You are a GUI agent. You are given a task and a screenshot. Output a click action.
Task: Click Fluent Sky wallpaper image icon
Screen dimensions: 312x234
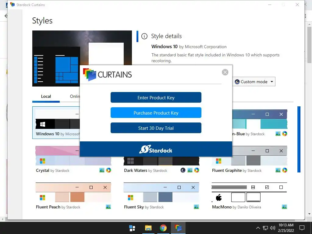[197, 207]
